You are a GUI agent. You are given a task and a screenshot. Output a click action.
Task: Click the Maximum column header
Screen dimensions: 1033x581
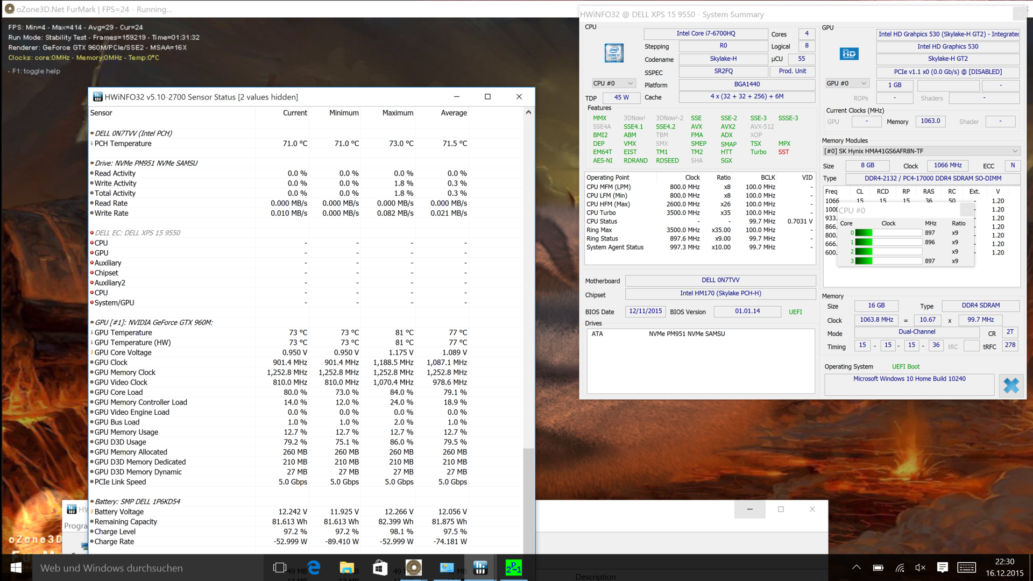398,113
